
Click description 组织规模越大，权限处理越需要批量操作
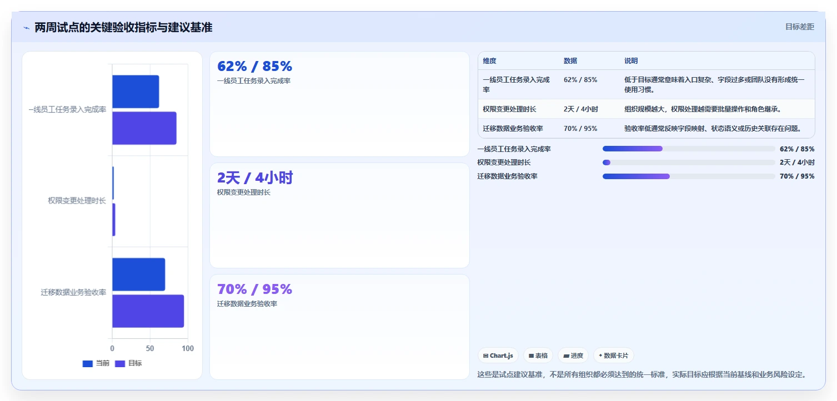click(x=703, y=109)
